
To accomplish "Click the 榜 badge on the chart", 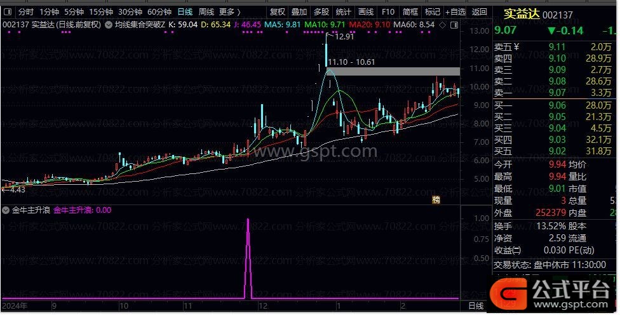I will point(436,199).
